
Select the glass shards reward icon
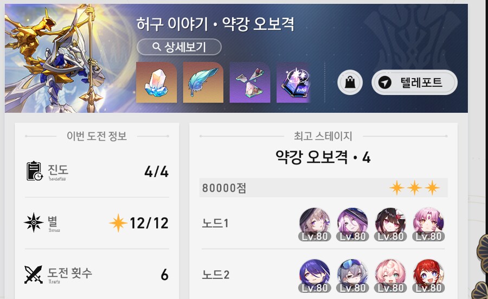tap(250, 82)
